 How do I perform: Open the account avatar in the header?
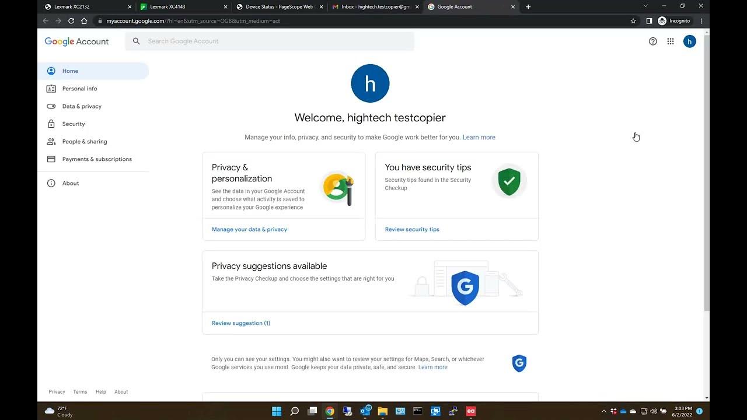(690, 41)
